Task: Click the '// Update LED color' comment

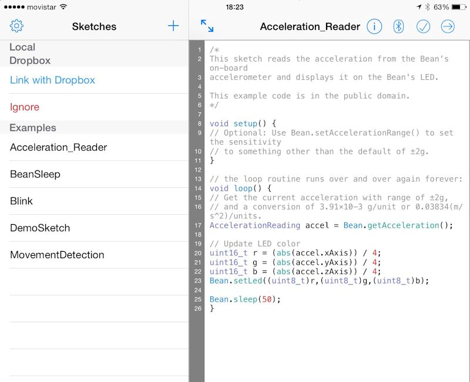Action: pyautogui.click(x=255, y=244)
